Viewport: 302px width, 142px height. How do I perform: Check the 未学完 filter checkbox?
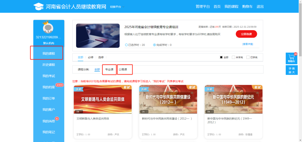pyautogui.click(x=233, y=57)
